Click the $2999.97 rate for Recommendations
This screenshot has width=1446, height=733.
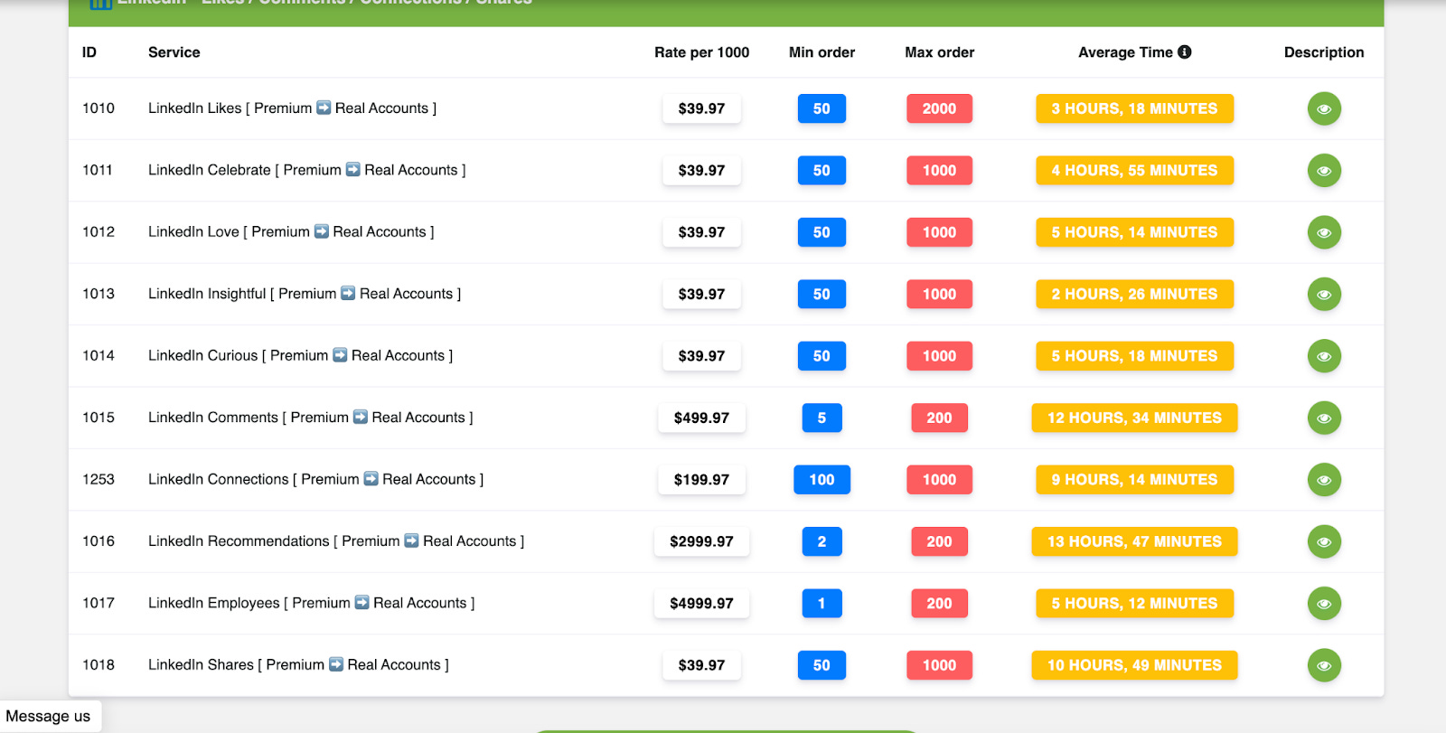click(x=701, y=541)
